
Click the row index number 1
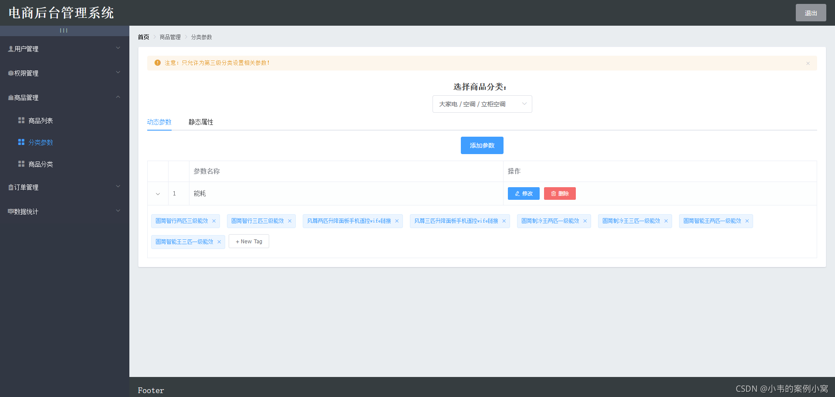pyautogui.click(x=174, y=193)
